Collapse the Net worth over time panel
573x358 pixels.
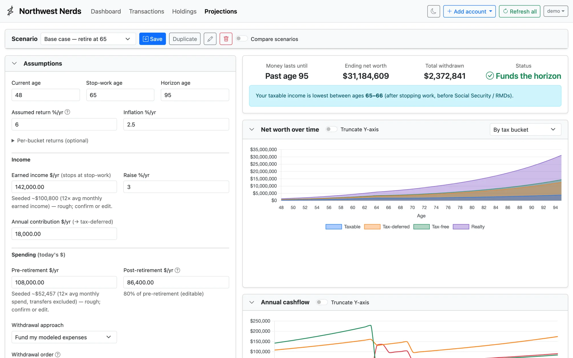[x=252, y=129]
